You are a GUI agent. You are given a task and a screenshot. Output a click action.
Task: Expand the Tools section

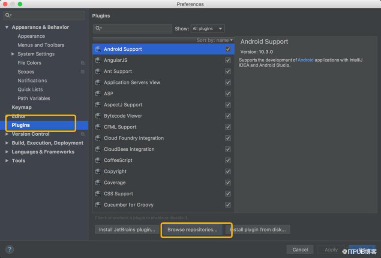(7, 161)
